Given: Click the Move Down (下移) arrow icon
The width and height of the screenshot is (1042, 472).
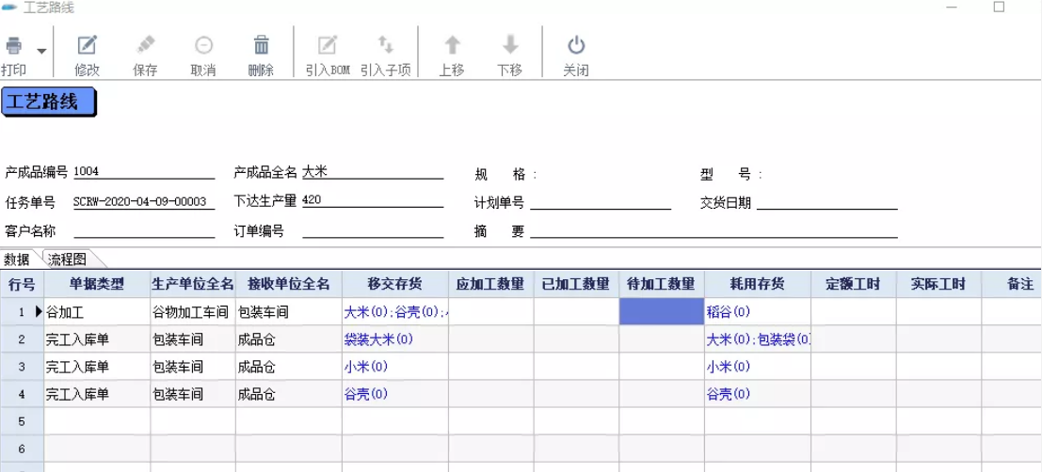Looking at the screenshot, I should (x=510, y=46).
